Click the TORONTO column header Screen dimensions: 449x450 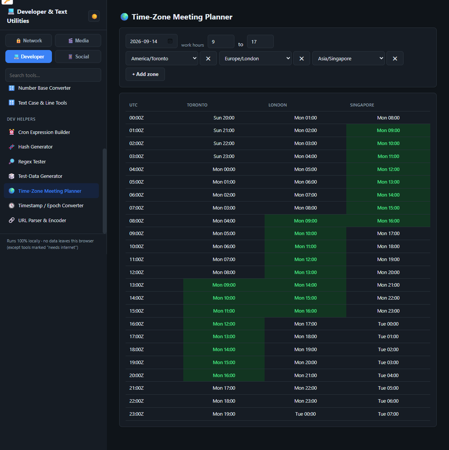197,105
